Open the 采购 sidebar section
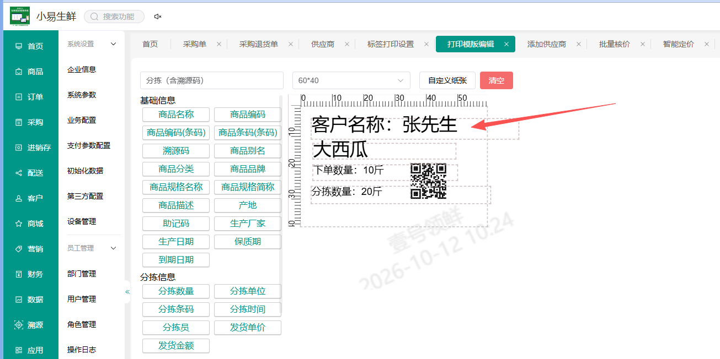Screen dimensions: 720x359 [x=30, y=122]
